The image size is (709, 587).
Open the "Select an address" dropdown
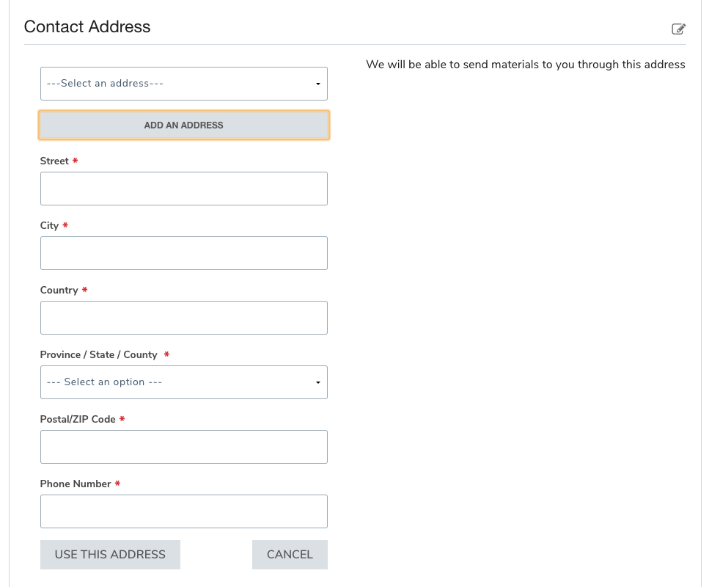[183, 84]
